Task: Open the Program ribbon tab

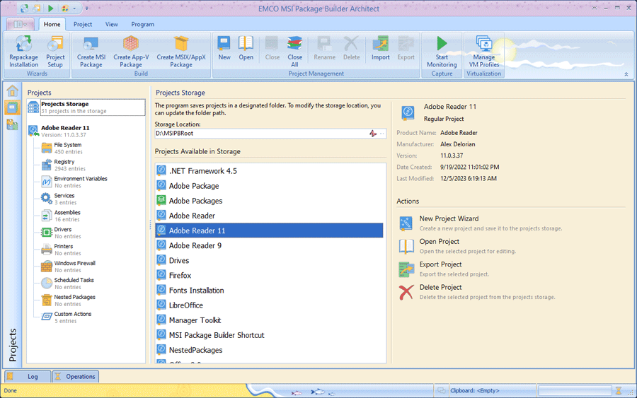Action: [x=142, y=24]
